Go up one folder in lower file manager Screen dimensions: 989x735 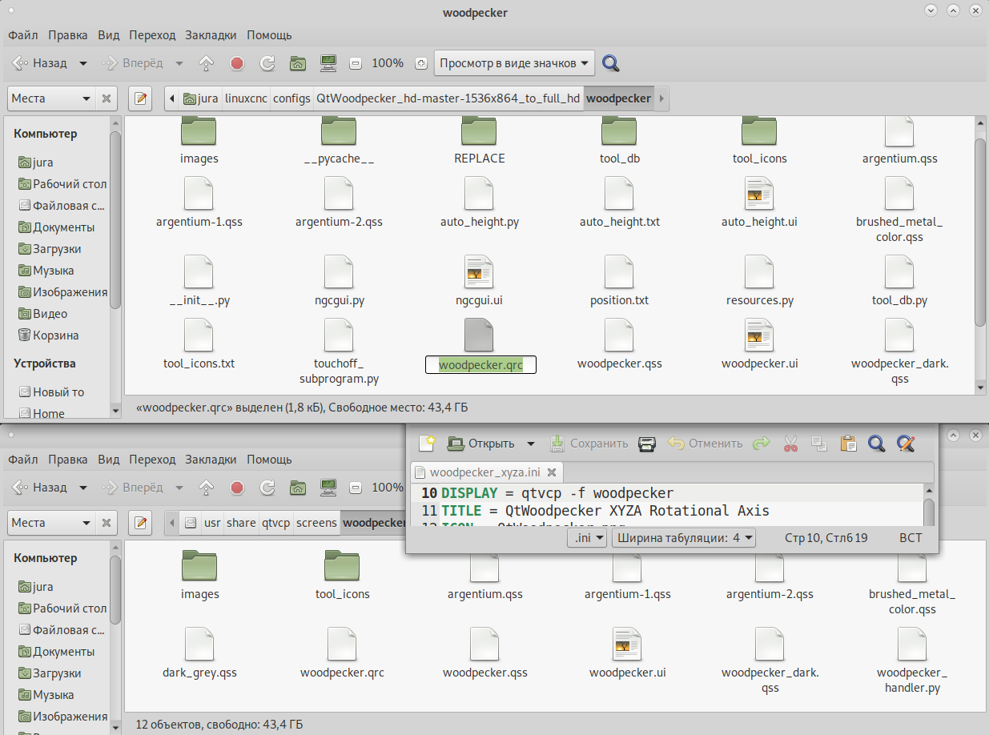click(x=207, y=488)
